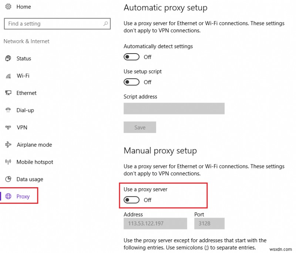This screenshot has height=253, width=296.
Task: Click the Proxy globe icon
Action: pyautogui.click(x=9, y=196)
